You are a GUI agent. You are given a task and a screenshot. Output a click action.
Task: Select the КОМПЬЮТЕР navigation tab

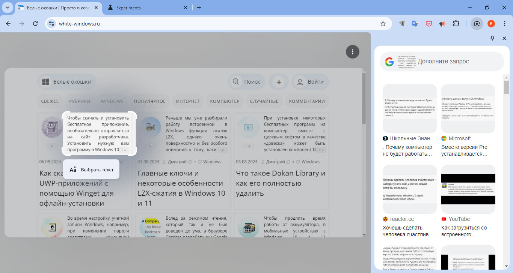(x=225, y=101)
